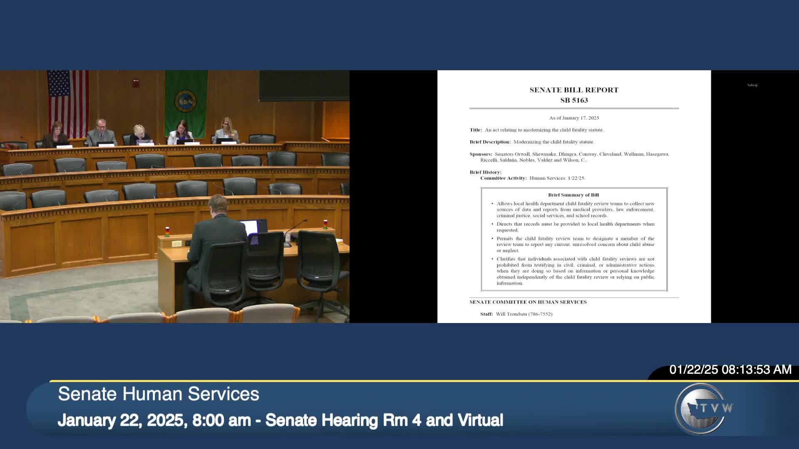Click the SENATE BILL REPORT heading
Screen dimensions: 799x449
coord(574,90)
